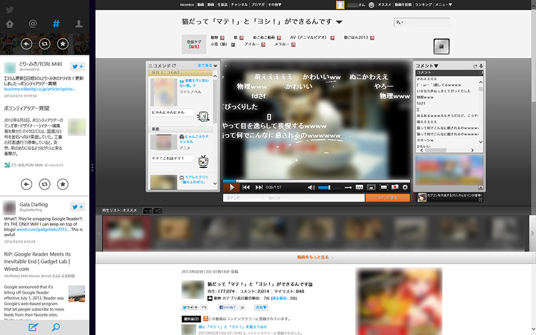
Task: Open the Twitter profile (Me) tab
Action: pyautogui.click(x=79, y=24)
